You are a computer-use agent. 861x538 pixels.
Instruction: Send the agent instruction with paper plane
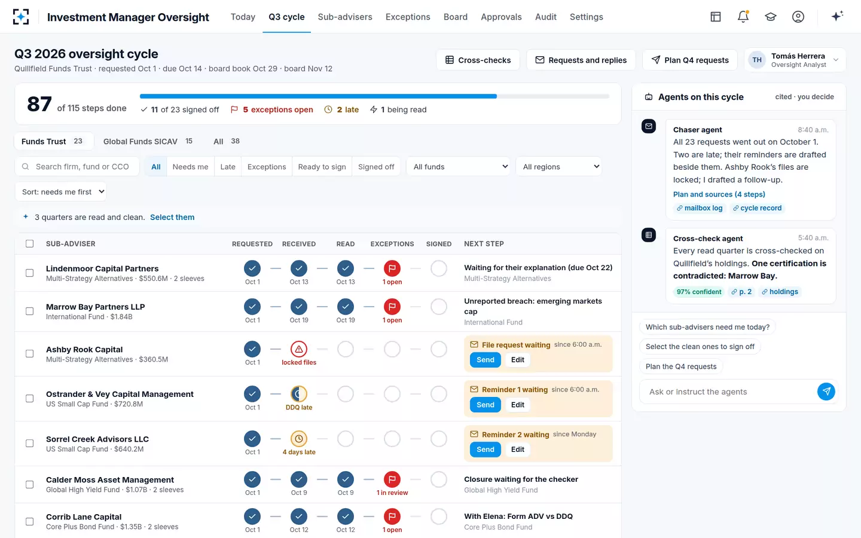click(x=826, y=392)
